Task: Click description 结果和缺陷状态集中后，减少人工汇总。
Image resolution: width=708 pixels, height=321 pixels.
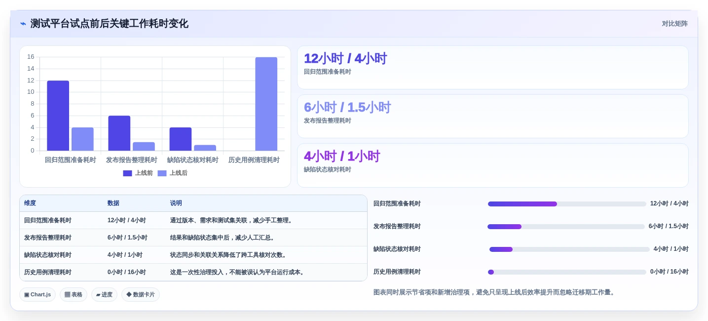Action: 224,238
